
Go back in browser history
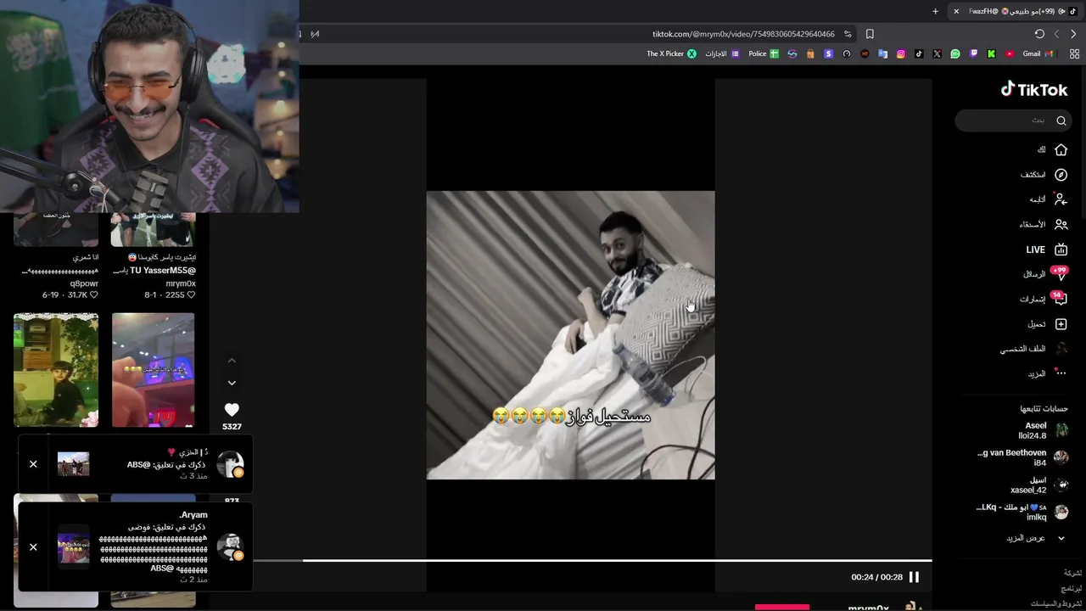[x=1073, y=34]
